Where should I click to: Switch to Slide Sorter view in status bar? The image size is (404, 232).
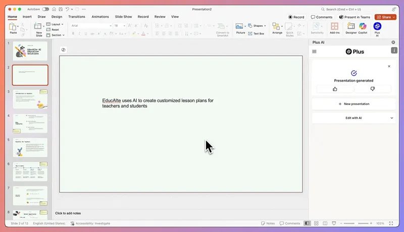[x=316, y=223]
